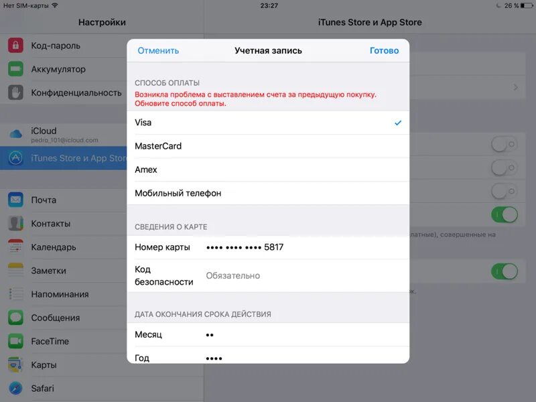Tap the Mail (Почта) envelope icon

point(15,200)
